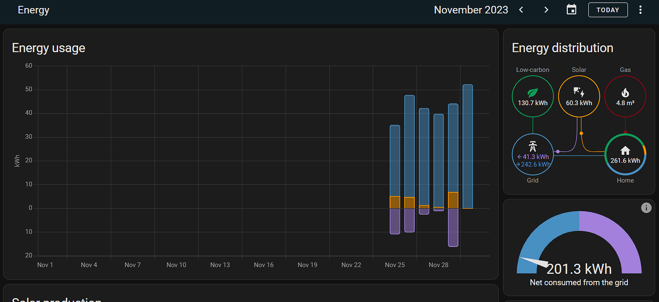Image resolution: width=659 pixels, height=302 pixels.
Task: Click the tallest blue bar on Nov 30
Action: point(468,146)
